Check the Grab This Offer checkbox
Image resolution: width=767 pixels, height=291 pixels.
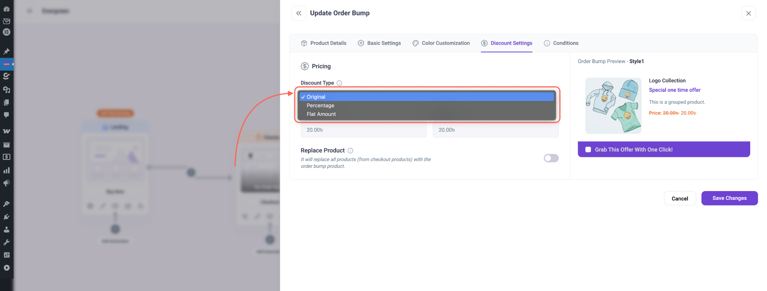[588, 149]
